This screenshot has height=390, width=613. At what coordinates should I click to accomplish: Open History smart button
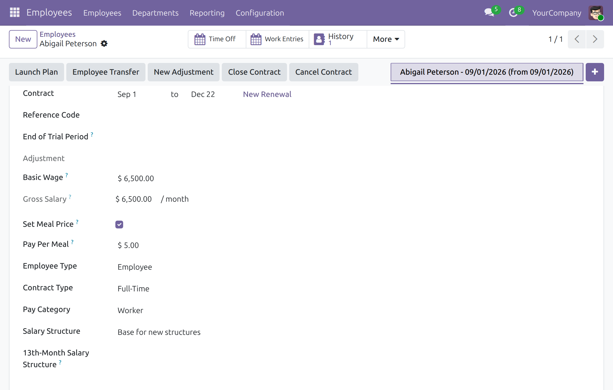pyautogui.click(x=338, y=39)
